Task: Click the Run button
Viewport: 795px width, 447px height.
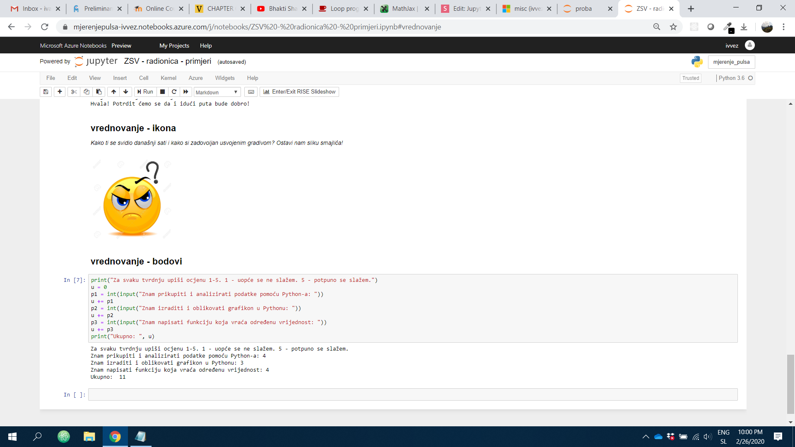Action: coord(145,92)
